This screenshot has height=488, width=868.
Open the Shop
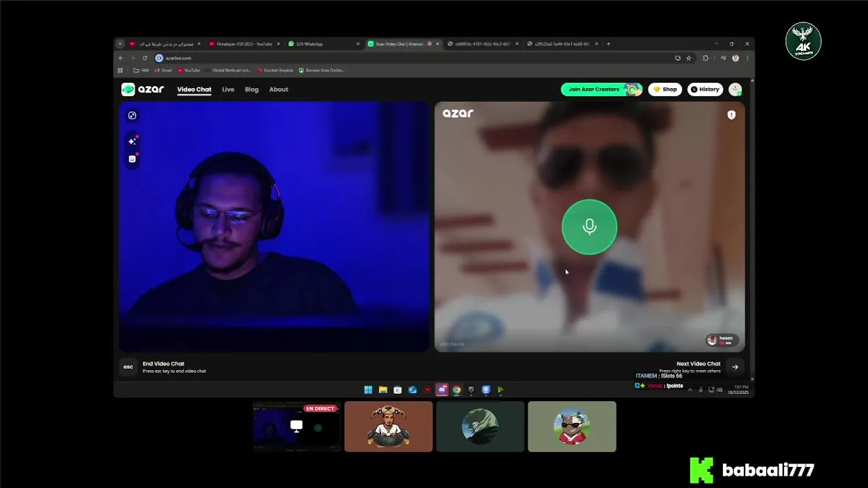click(x=665, y=89)
